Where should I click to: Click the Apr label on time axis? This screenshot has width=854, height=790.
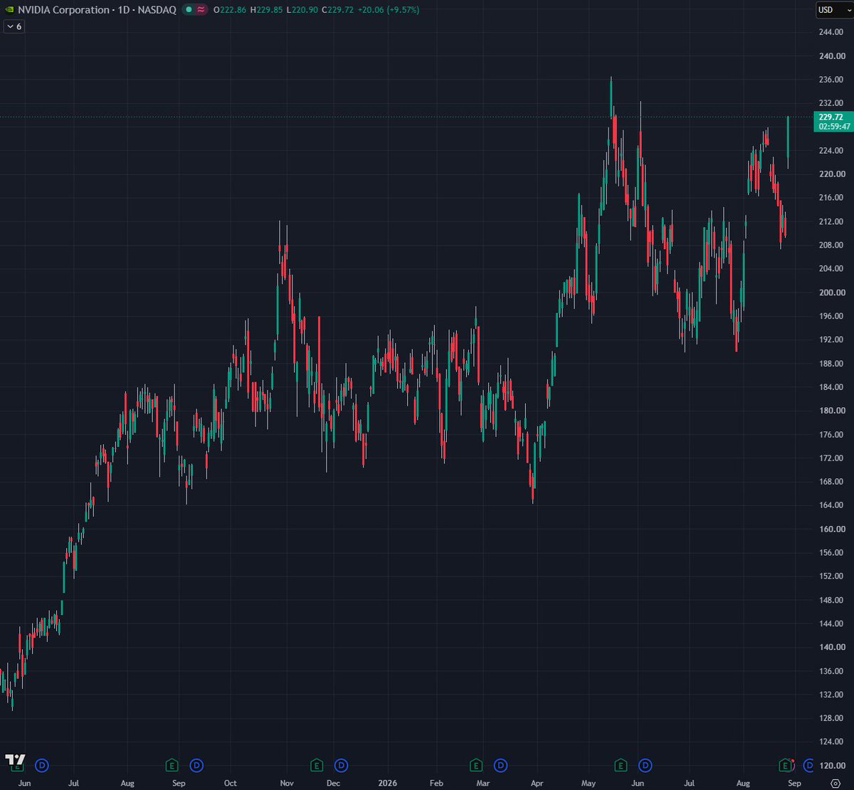click(x=536, y=783)
